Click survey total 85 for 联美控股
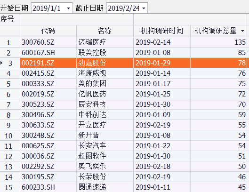 point(242,53)
